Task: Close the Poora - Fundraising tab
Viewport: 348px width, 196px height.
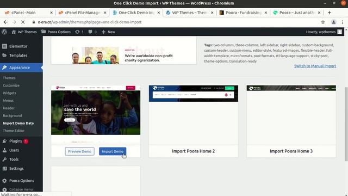Action: pyautogui.click(x=266, y=13)
